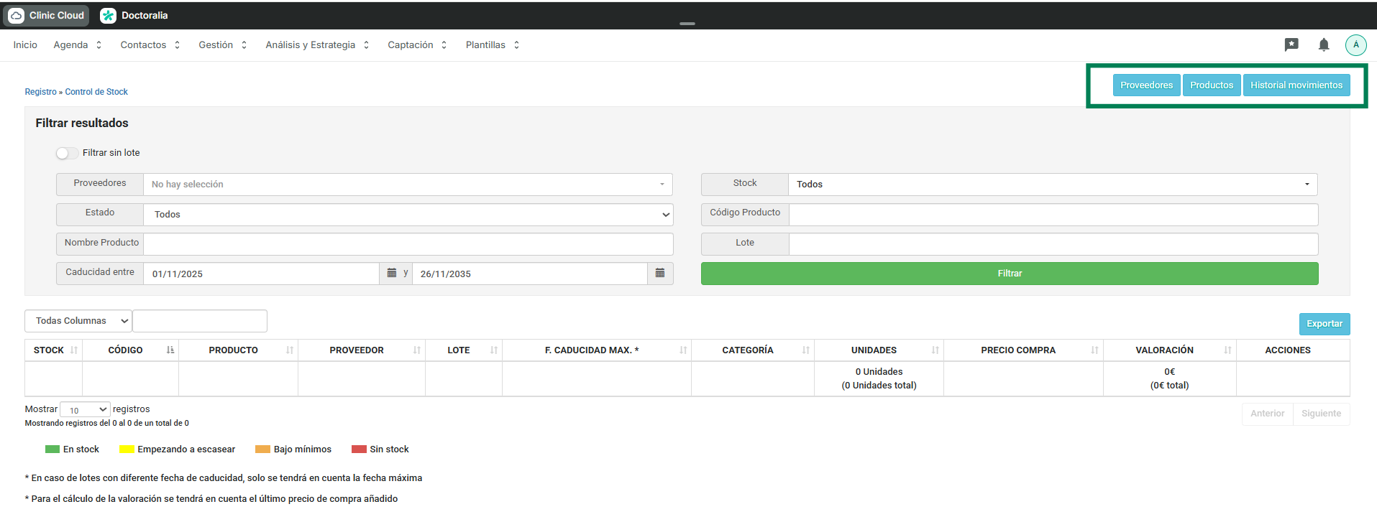Open the Gestión menu
This screenshot has height=522, width=1377.
222,45
